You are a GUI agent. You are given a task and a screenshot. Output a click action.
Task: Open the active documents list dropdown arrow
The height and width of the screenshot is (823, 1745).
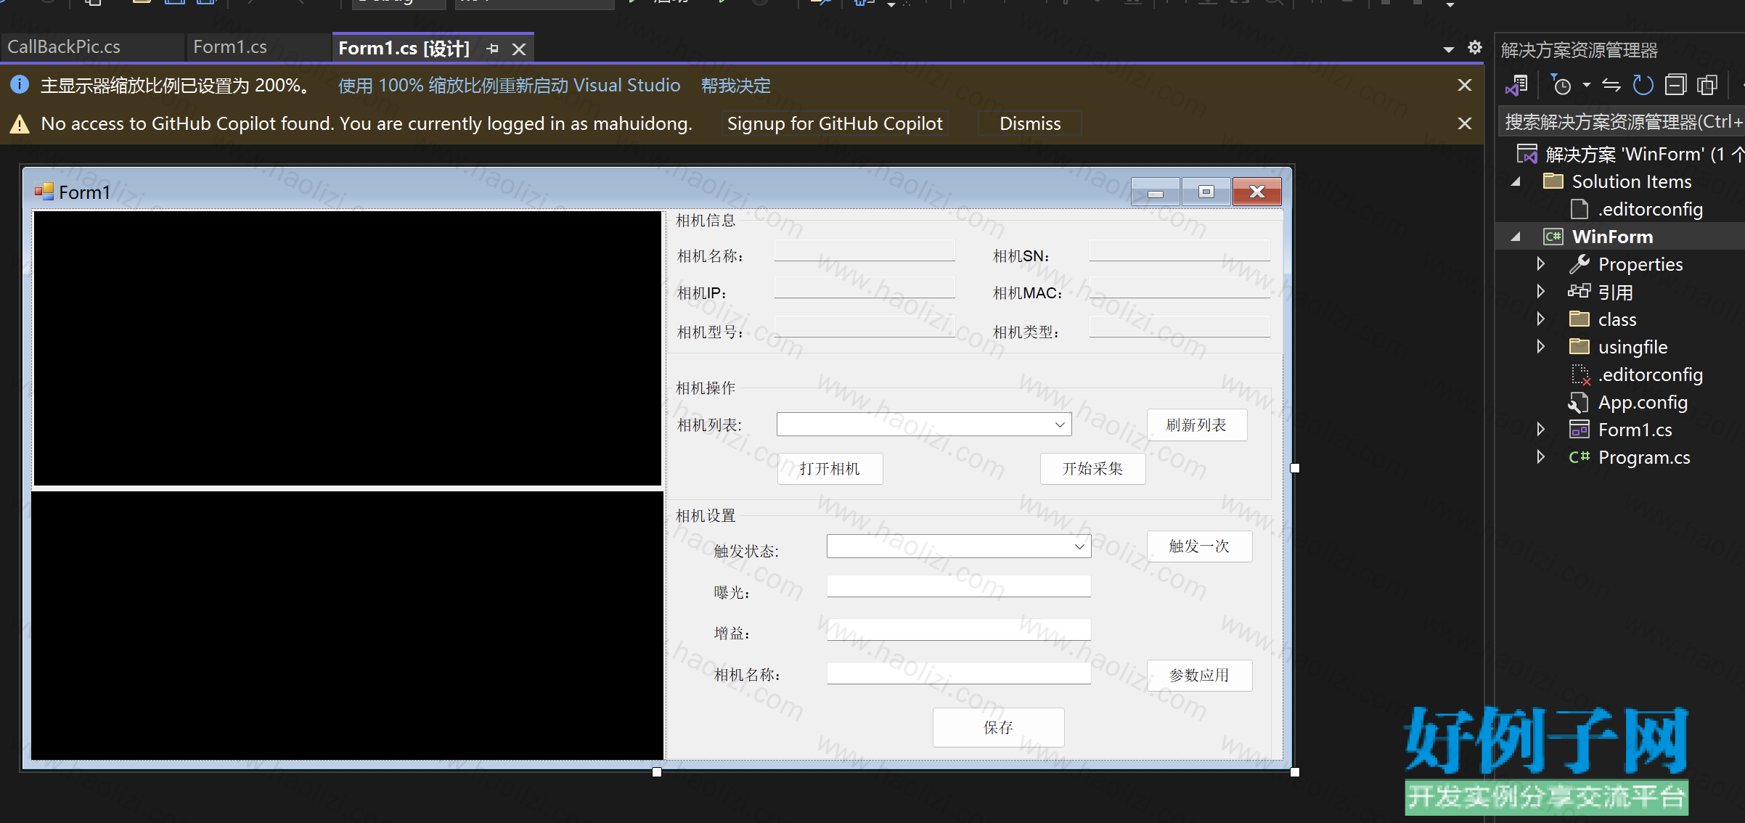(1448, 49)
